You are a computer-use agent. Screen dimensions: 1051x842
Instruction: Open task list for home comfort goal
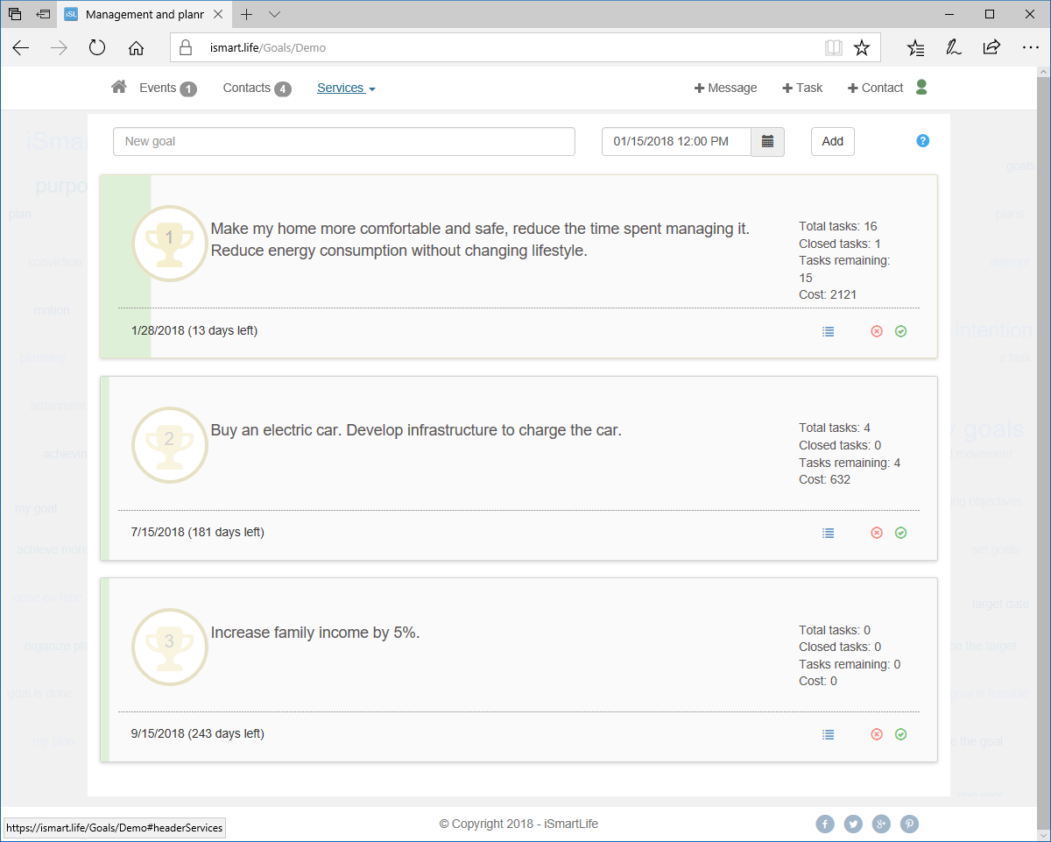coord(829,331)
